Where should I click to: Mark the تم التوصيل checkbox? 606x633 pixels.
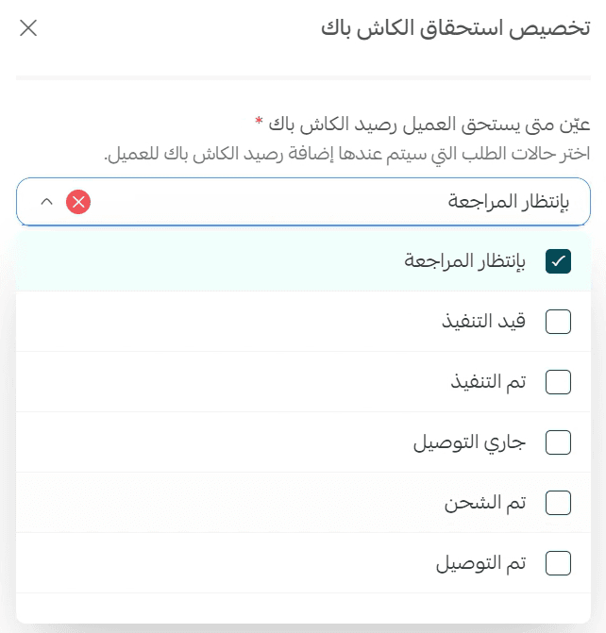[559, 563]
